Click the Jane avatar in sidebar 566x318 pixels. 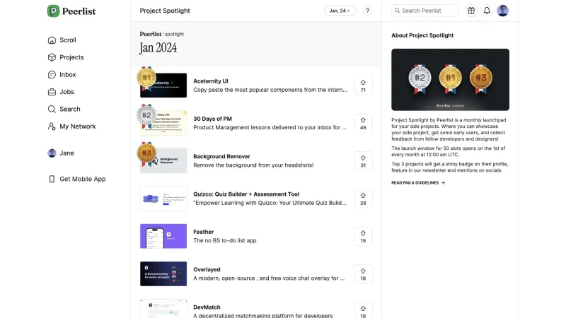(52, 153)
